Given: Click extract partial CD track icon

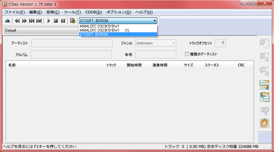Looking at the screenshot, I should (x=264, y=71).
